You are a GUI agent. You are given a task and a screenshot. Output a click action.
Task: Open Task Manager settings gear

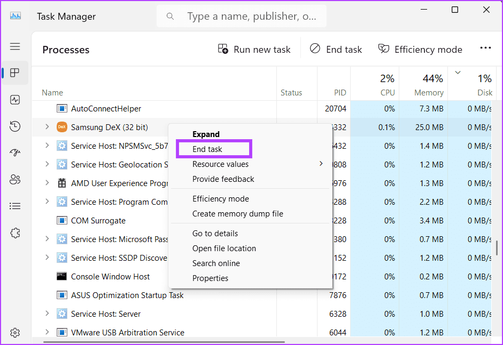(15, 333)
